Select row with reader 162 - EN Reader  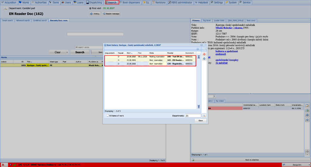point(150,60)
